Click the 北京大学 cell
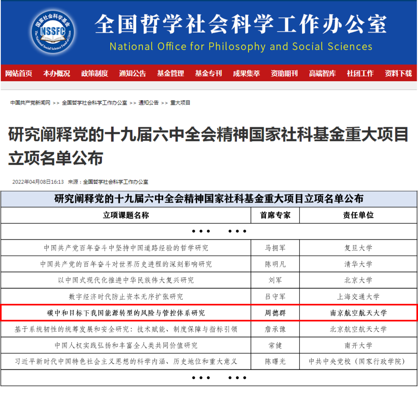 pos(358,280)
